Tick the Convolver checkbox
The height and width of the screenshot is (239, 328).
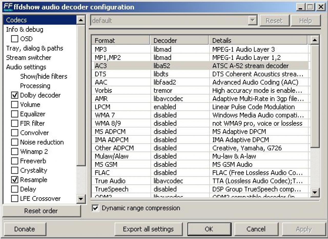pyautogui.click(x=15, y=133)
